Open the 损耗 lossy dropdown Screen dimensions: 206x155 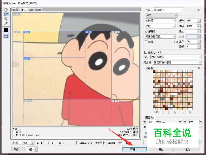coord(199,46)
